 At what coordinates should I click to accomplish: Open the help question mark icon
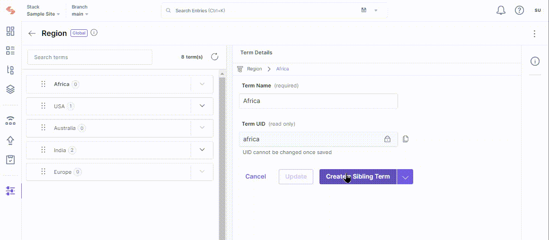pos(519,10)
